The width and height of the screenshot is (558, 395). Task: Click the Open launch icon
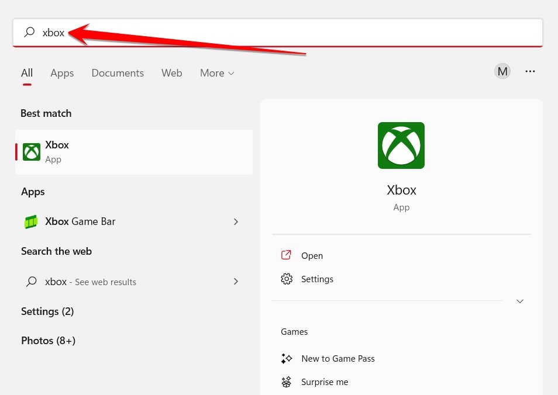pyautogui.click(x=286, y=255)
